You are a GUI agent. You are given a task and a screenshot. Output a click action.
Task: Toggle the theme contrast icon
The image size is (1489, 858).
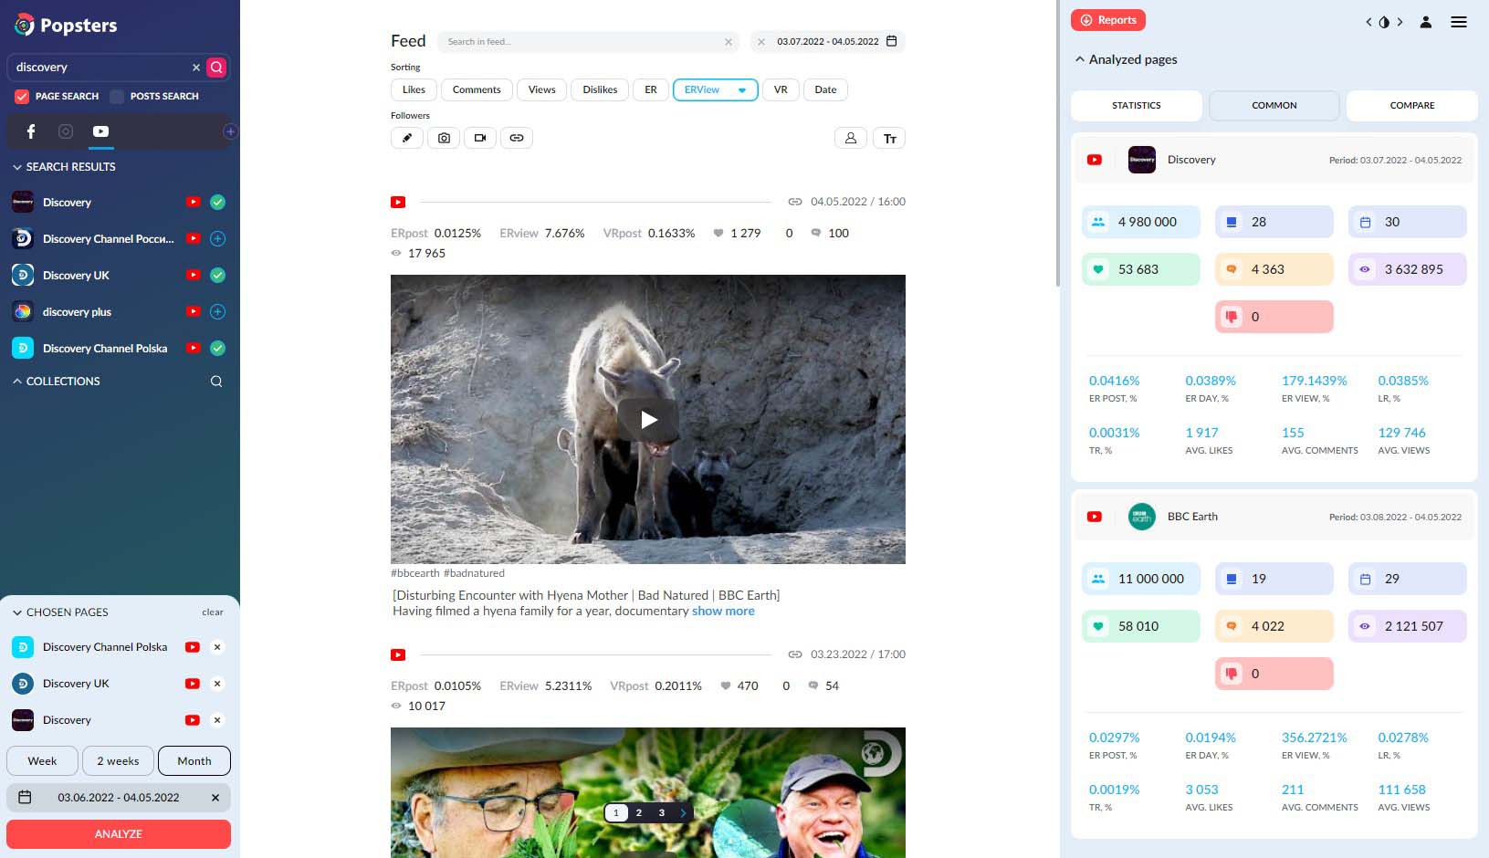point(1384,22)
